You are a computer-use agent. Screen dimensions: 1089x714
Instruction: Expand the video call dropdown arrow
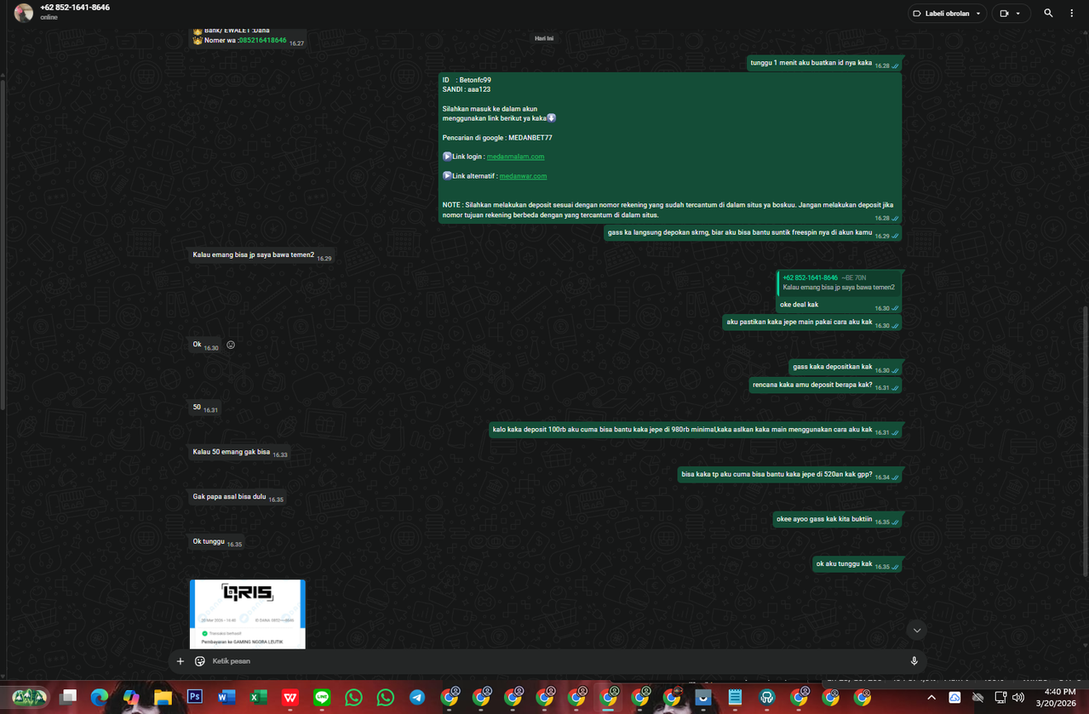1018,14
